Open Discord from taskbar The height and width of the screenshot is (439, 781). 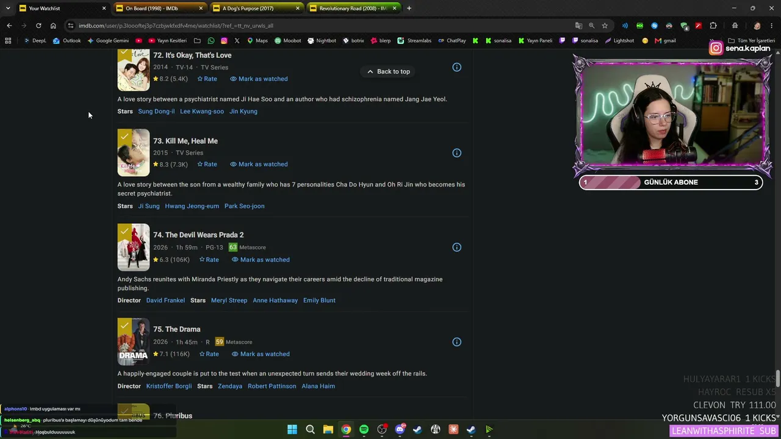(400, 430)
